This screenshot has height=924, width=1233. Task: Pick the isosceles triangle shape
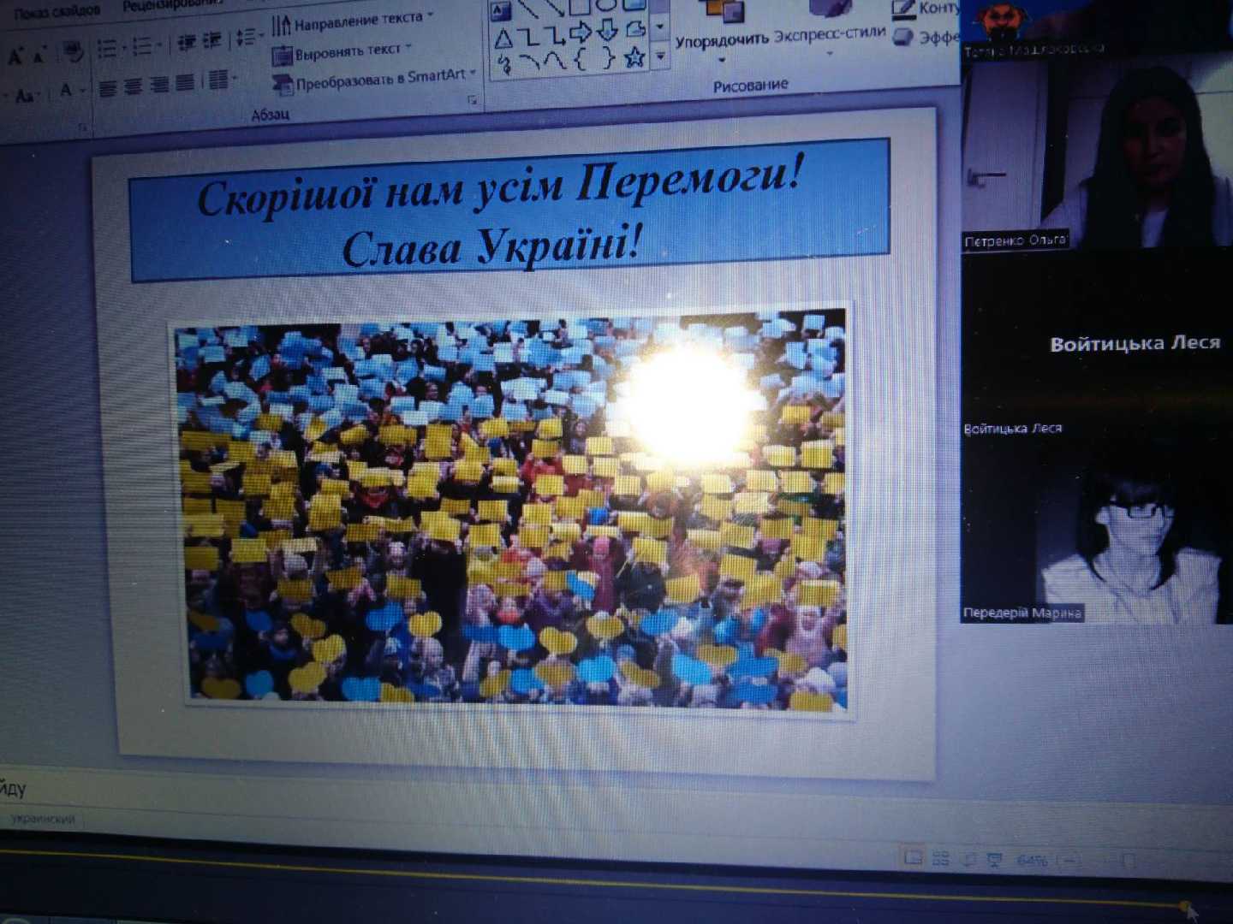click(503, 37)
